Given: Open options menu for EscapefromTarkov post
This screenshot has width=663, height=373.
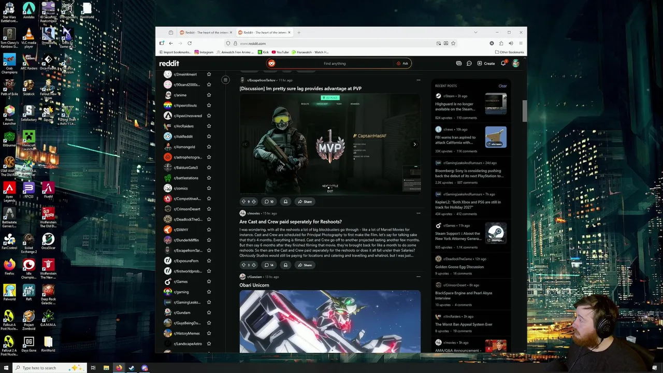Looking at the screenshot, I should point(418,80).
